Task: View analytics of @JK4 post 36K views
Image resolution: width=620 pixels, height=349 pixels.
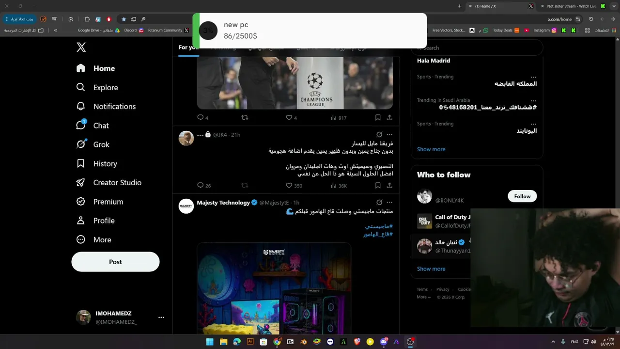Action: (x=339, y=185)
